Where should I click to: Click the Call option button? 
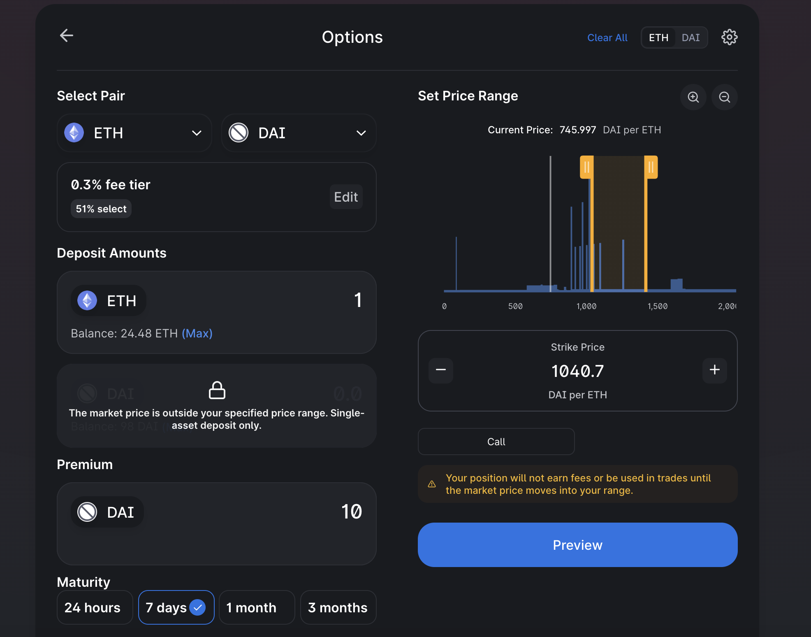(496, 442)
